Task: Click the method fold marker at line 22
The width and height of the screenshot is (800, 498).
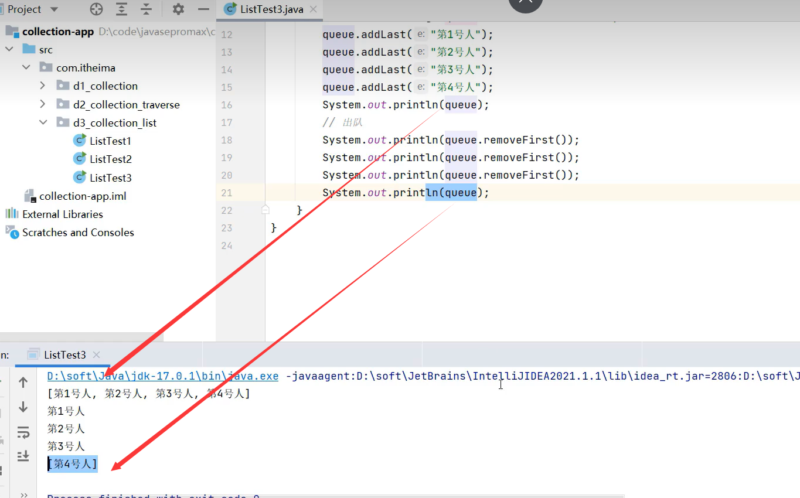Action: tap(265, 209)
